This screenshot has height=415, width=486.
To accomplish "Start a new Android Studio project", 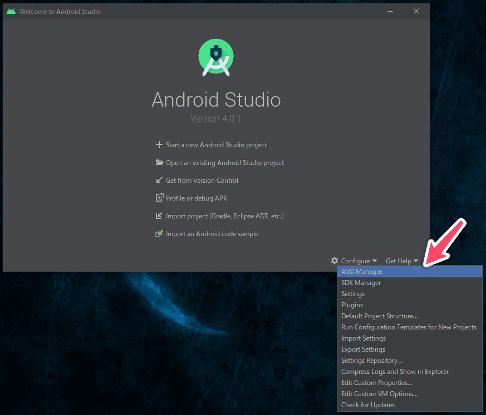I will coord(216,145).
